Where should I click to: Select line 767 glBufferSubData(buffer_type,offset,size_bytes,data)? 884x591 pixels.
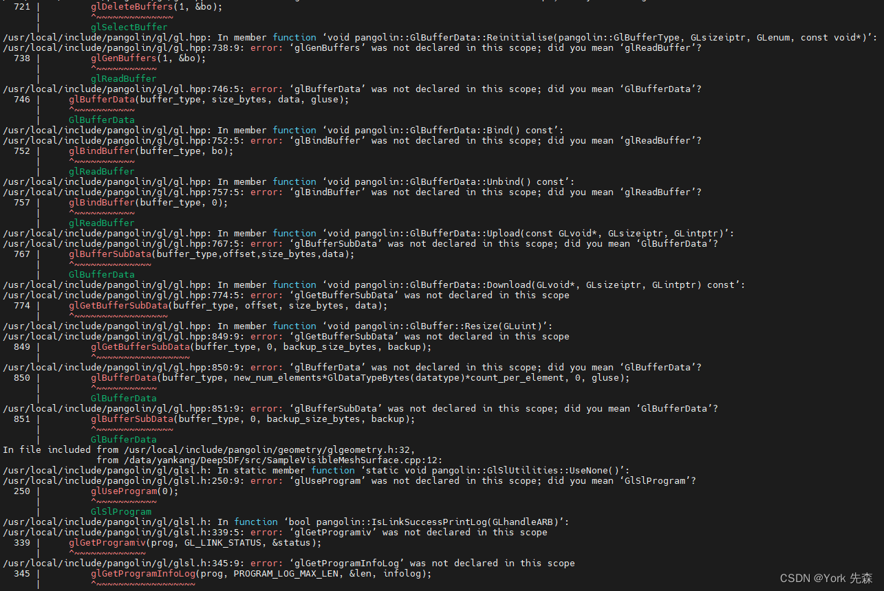(x=211, y=254)
